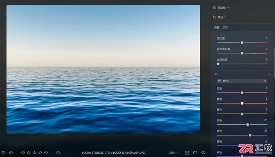
Task: Click the 蓝色 value field showing -8
Action: point(266,141)
